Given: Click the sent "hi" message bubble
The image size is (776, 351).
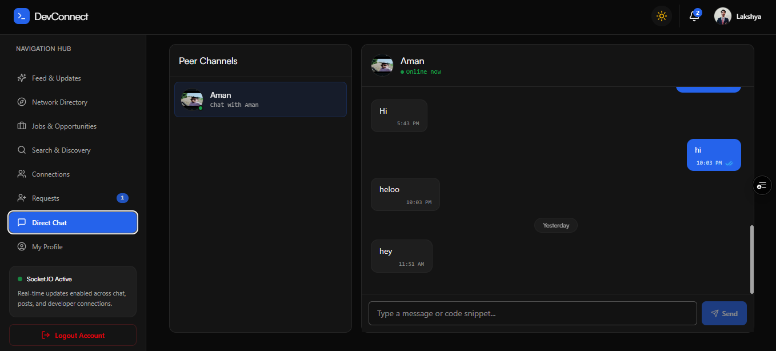Looking at the screenshot, I should (x=714, y=155).
